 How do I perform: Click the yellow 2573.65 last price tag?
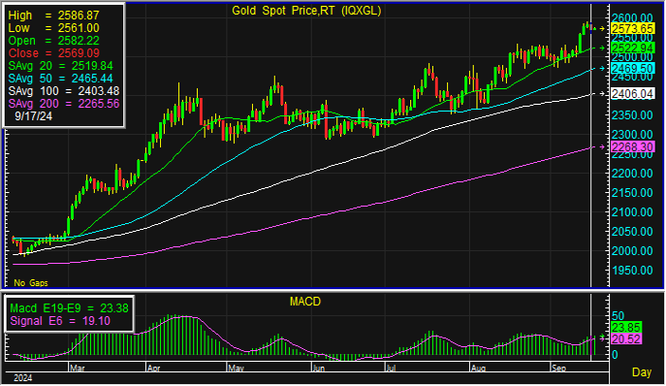coord(632,28)
